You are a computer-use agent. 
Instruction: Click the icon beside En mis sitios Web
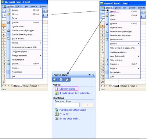tap(57, 119)
